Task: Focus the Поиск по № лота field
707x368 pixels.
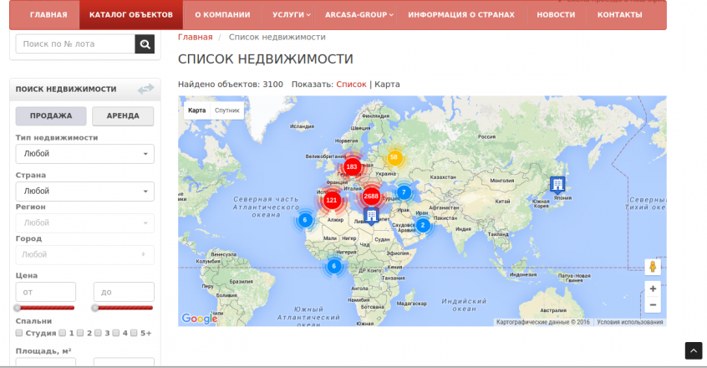Action: click(x=75, y=43)
